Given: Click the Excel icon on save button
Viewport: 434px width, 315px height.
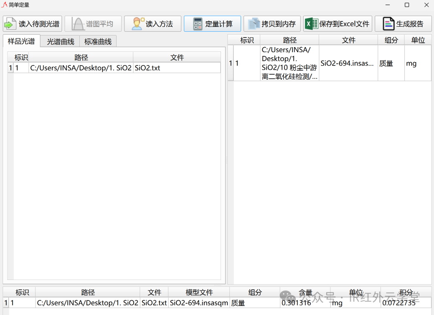Looking at the screenshot, I should [311, 24].
